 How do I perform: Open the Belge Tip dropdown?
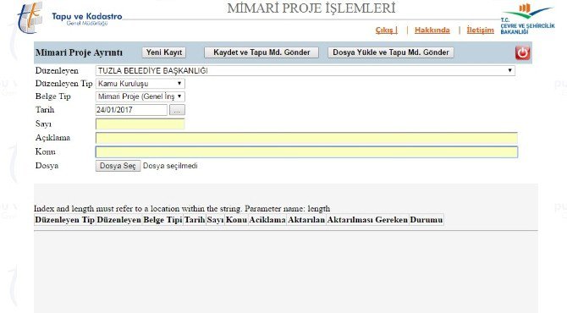pos(140,96)
